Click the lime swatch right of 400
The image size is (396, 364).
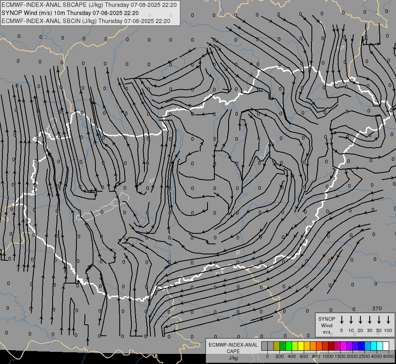click(295, 346)
